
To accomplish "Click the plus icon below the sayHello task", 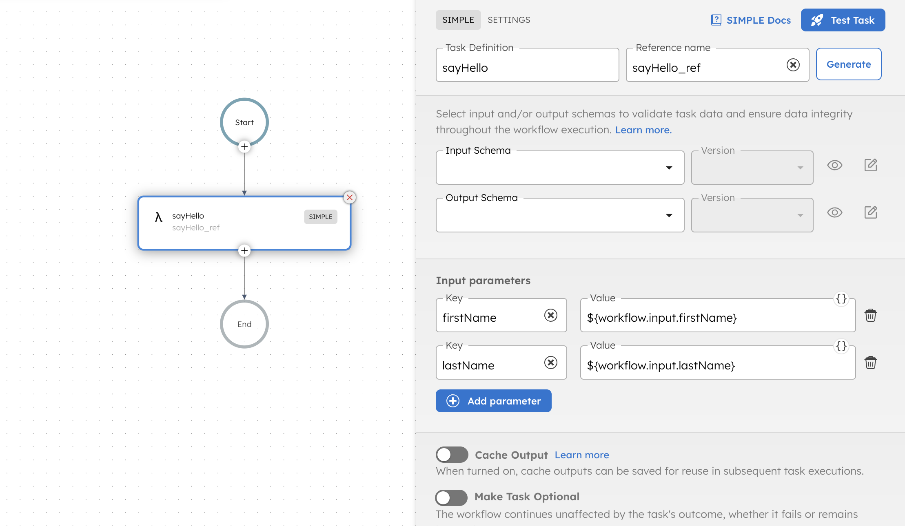I will click(x=244, y=251).
